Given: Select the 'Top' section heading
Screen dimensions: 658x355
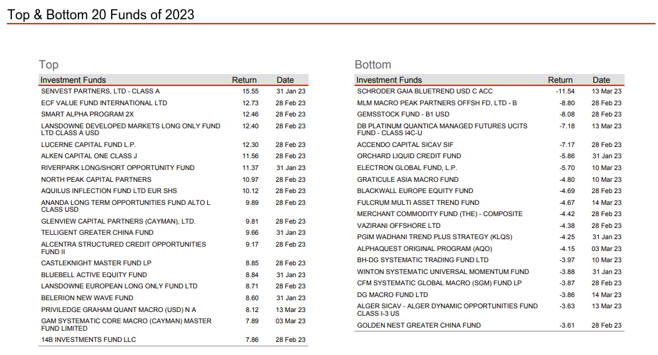Looking at the screenshot, I should click(49, 65).
